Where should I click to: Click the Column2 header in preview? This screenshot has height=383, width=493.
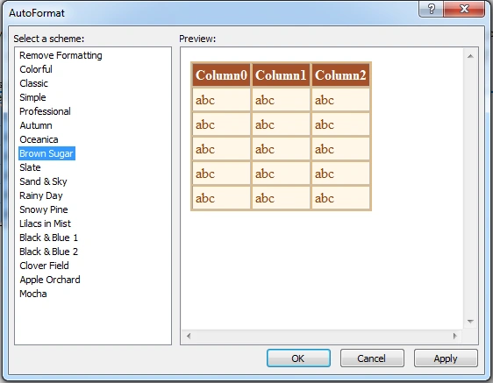340,75
